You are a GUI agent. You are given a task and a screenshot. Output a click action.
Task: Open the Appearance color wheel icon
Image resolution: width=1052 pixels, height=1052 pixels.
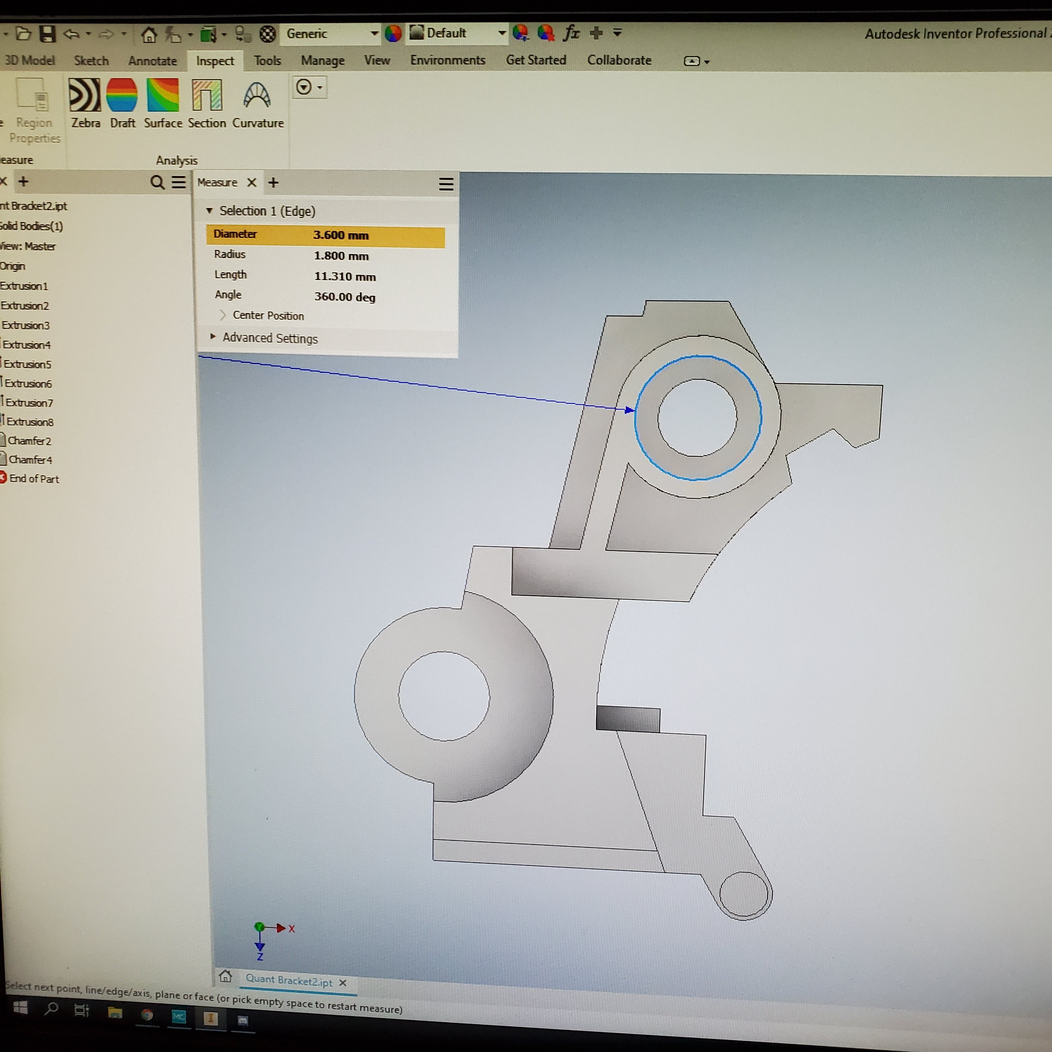point(393,34)
